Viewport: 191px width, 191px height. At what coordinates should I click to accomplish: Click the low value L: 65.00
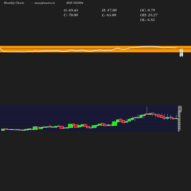(x=109, y=15)
